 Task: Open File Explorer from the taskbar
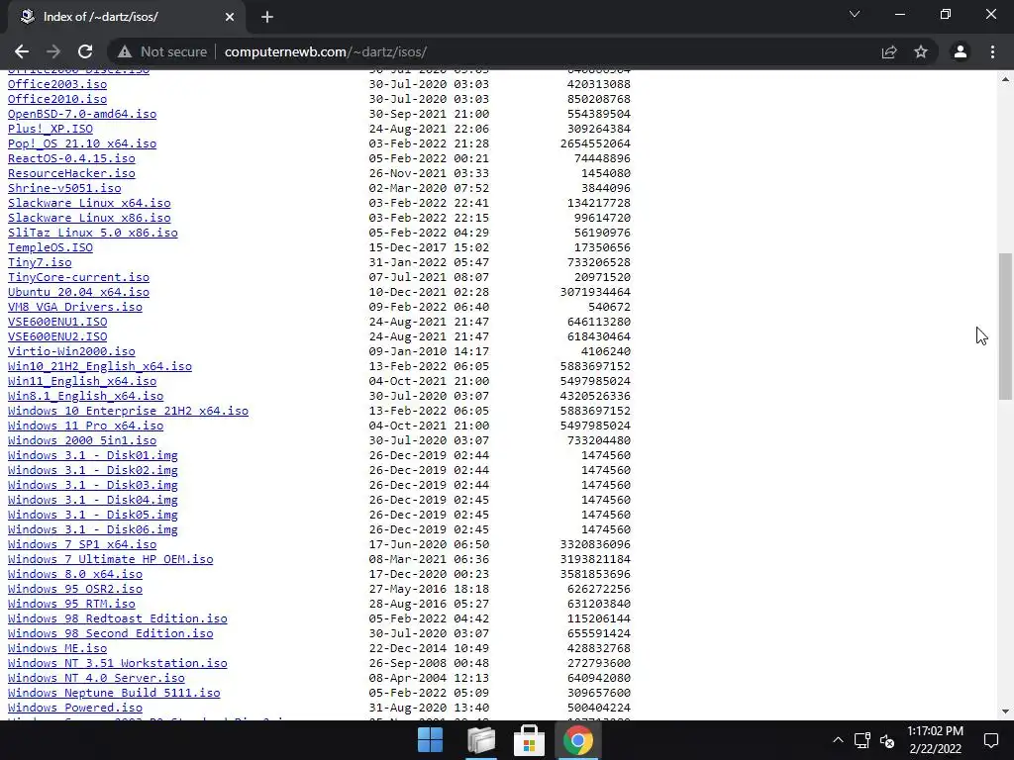pos(480,740)
